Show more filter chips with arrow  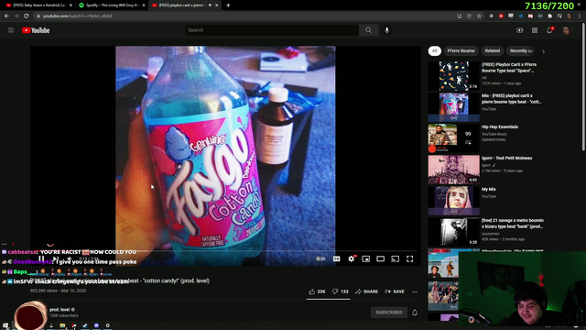(x=543, y=51)
